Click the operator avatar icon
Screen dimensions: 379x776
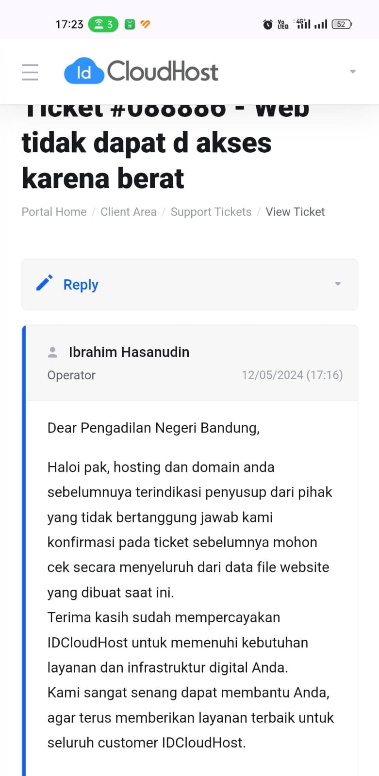[52, 352]
